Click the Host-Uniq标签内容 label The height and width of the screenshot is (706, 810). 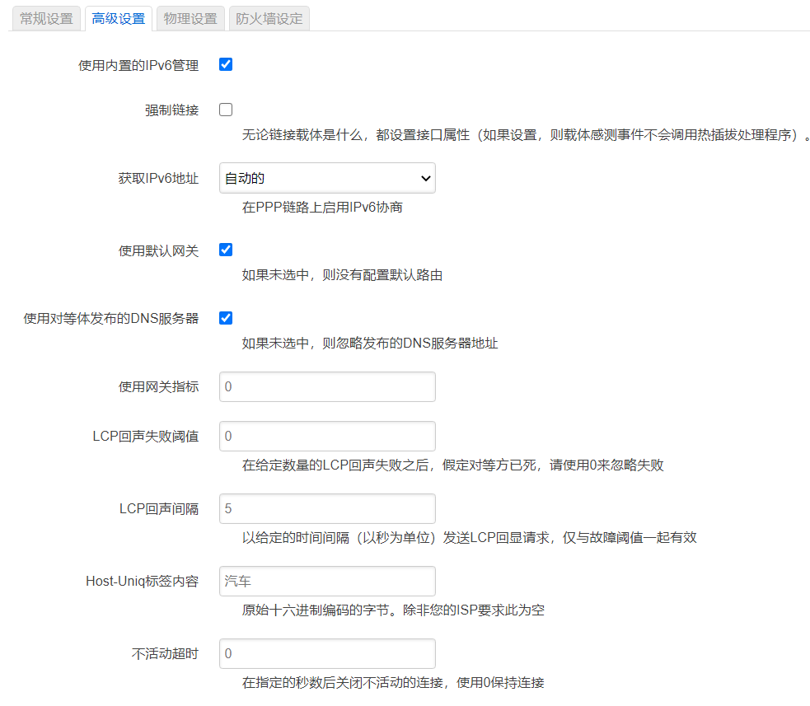(143, 581)
